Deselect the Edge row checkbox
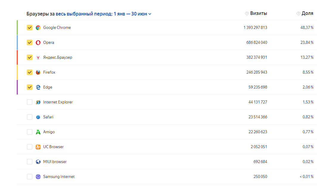This screenshot has height=186, width=333. (x=29, y=87)
